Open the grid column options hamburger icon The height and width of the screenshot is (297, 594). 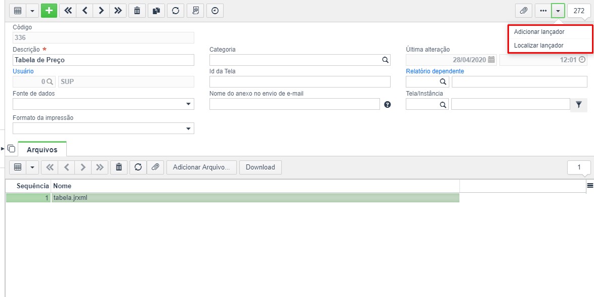pyautogui.click(x=589, y=186)
